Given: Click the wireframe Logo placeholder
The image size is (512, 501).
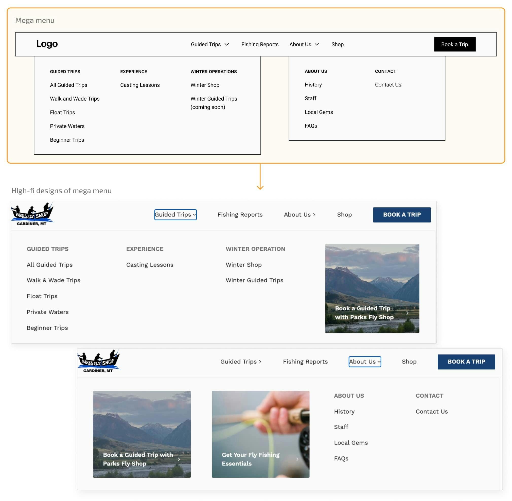Looking at the screenshot, I should [x=47, y=44].
